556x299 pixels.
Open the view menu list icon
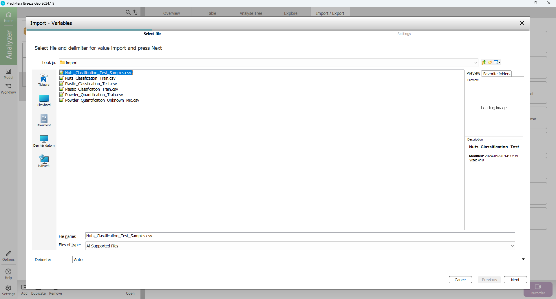(497, 62)
